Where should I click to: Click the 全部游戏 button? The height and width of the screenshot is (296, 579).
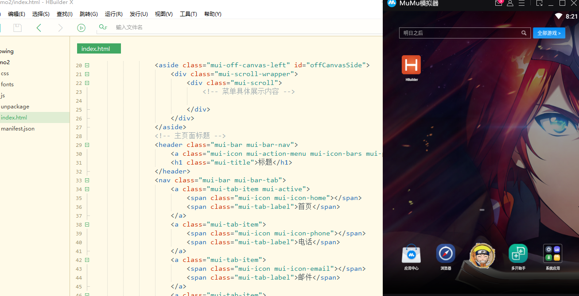(x=549, y=33)
